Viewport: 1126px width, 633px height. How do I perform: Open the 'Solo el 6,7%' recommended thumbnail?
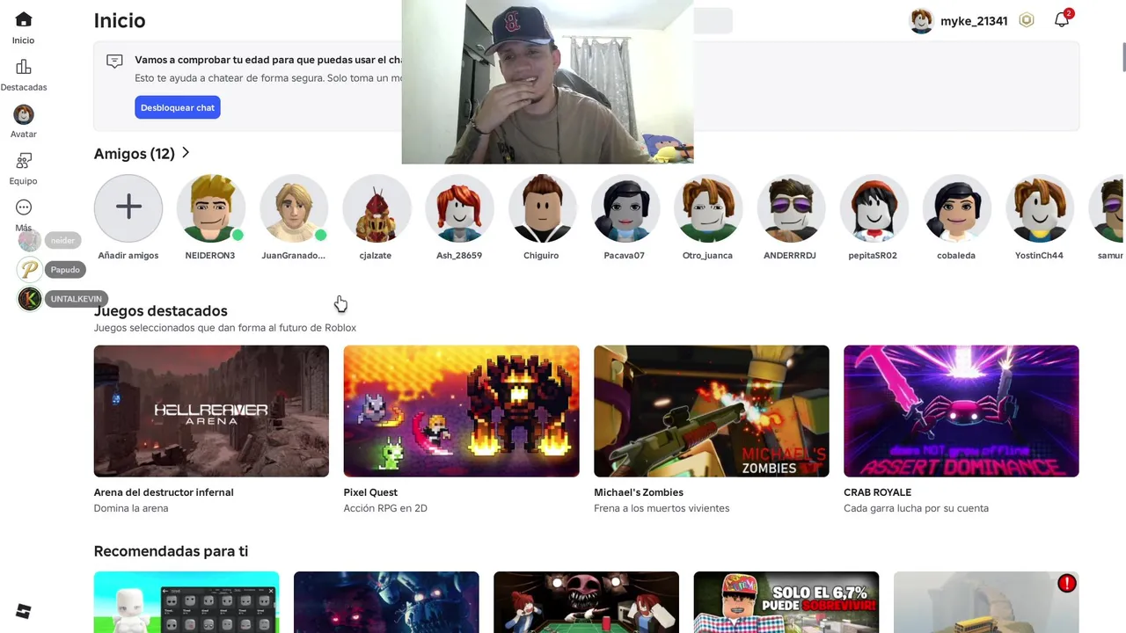[786, 602]
